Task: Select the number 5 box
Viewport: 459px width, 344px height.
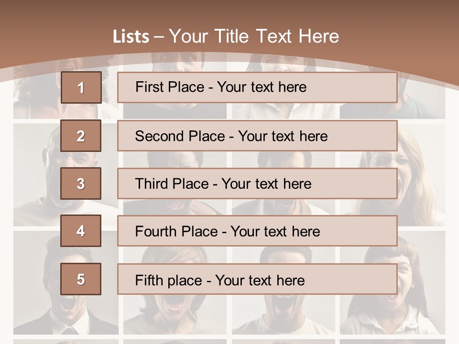Action: pyautogui.click(x=81, y=279)
